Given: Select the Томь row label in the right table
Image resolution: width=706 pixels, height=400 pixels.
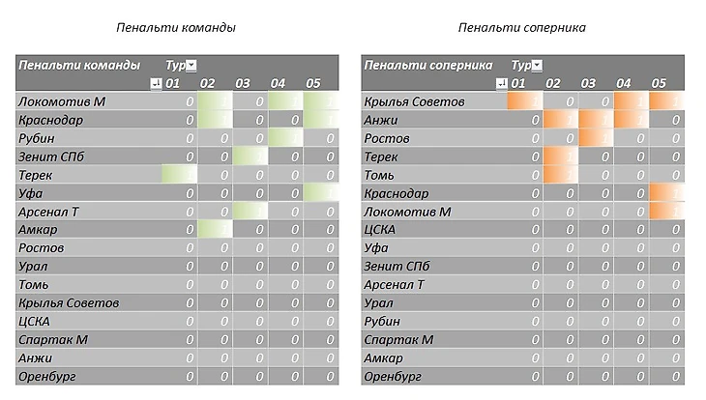Looking at the screenshot, I should [x=379, y=175].
